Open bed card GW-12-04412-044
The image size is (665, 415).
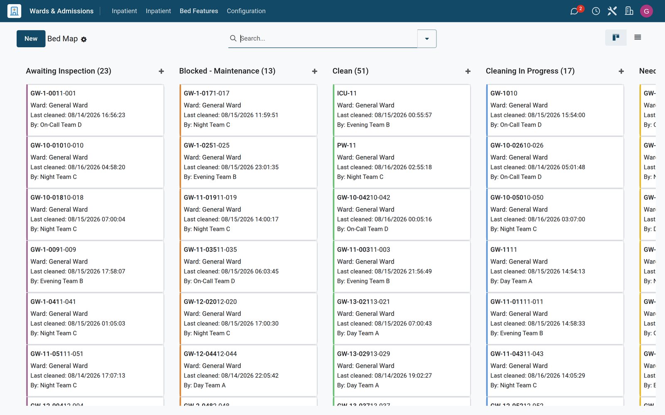click(249, 371)
